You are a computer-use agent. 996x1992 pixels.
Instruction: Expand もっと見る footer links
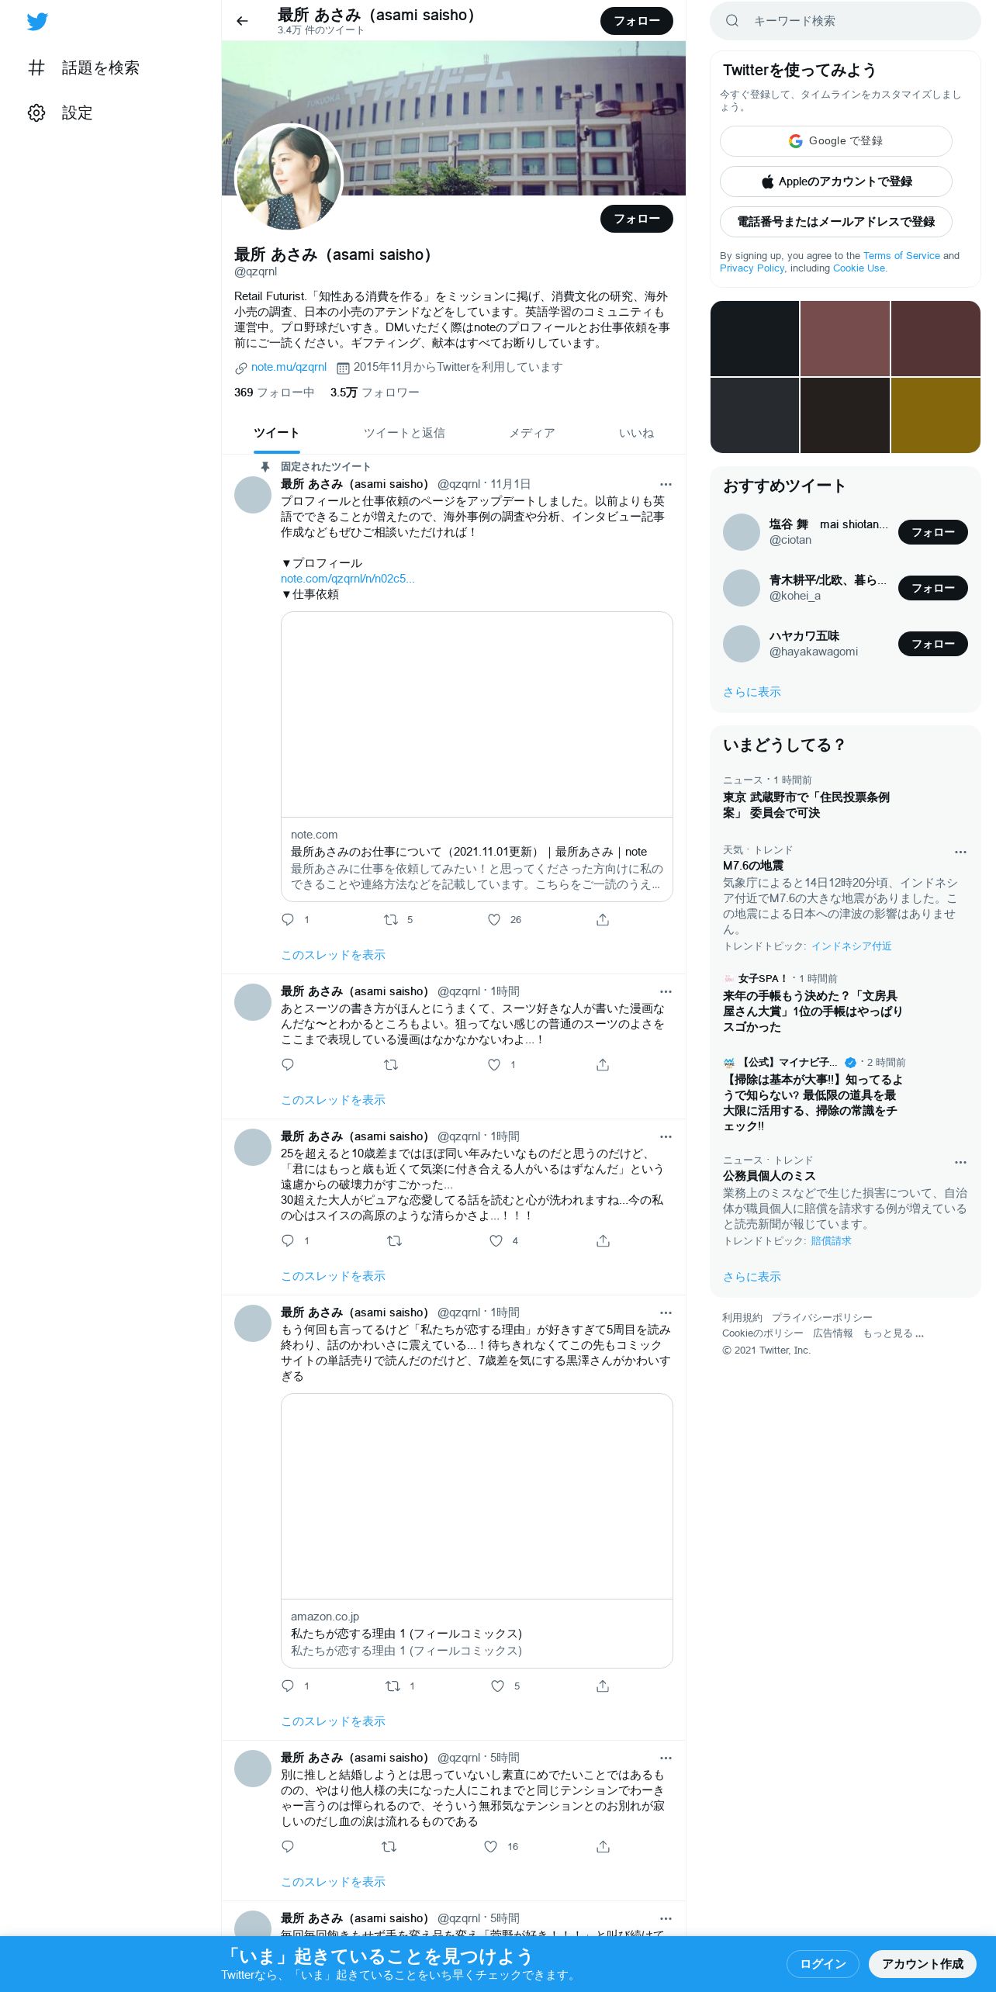(x=894, y=1333)
